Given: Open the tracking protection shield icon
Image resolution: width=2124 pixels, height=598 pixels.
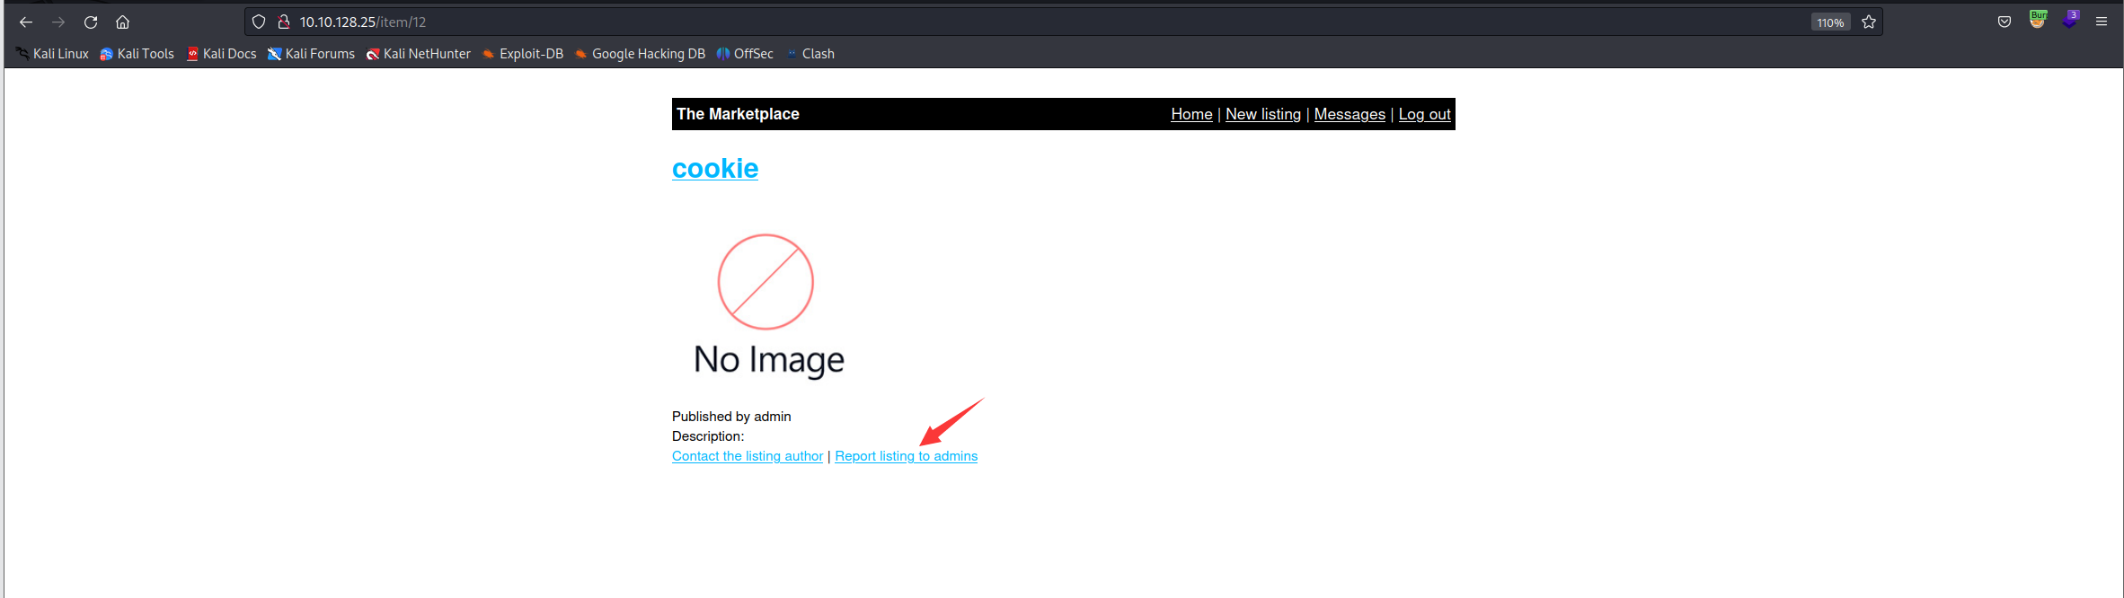Looking at the screenshot, I should (259, 22).
